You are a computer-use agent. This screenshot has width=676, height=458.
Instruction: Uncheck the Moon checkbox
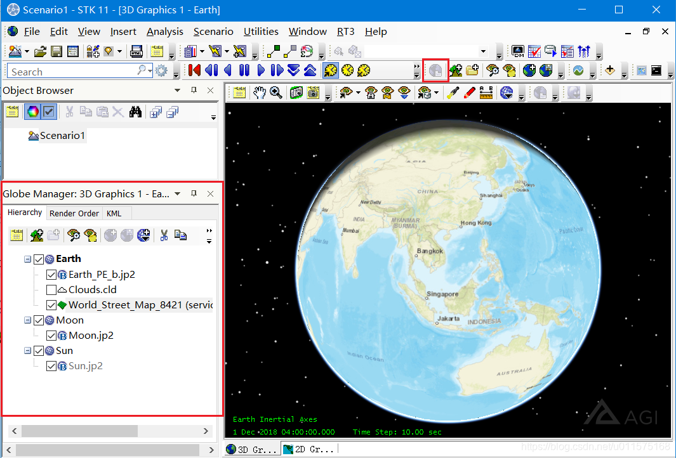point(38,320)
